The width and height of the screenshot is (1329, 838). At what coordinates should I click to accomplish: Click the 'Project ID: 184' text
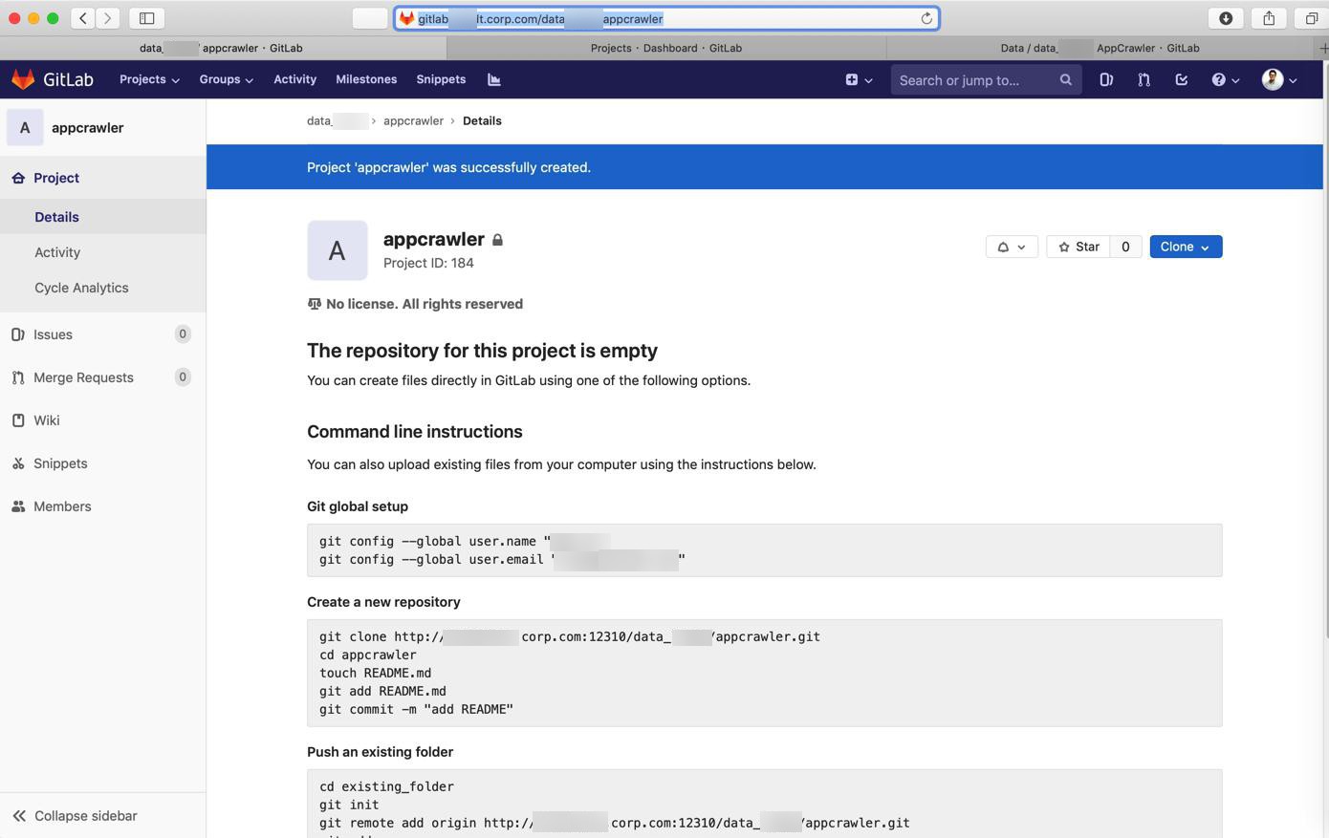tap(428, 263)
